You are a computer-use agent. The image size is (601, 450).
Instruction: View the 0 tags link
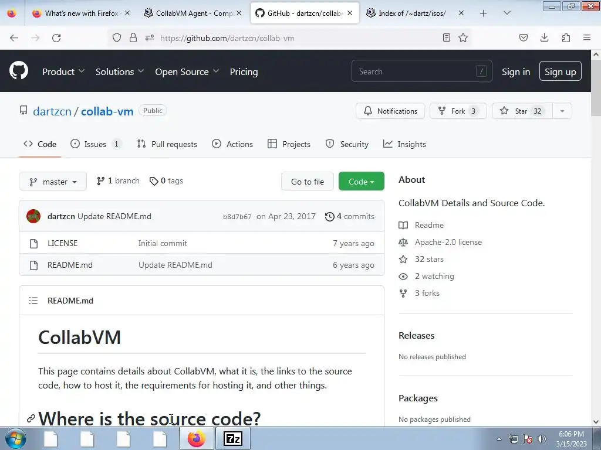[166, 181]
